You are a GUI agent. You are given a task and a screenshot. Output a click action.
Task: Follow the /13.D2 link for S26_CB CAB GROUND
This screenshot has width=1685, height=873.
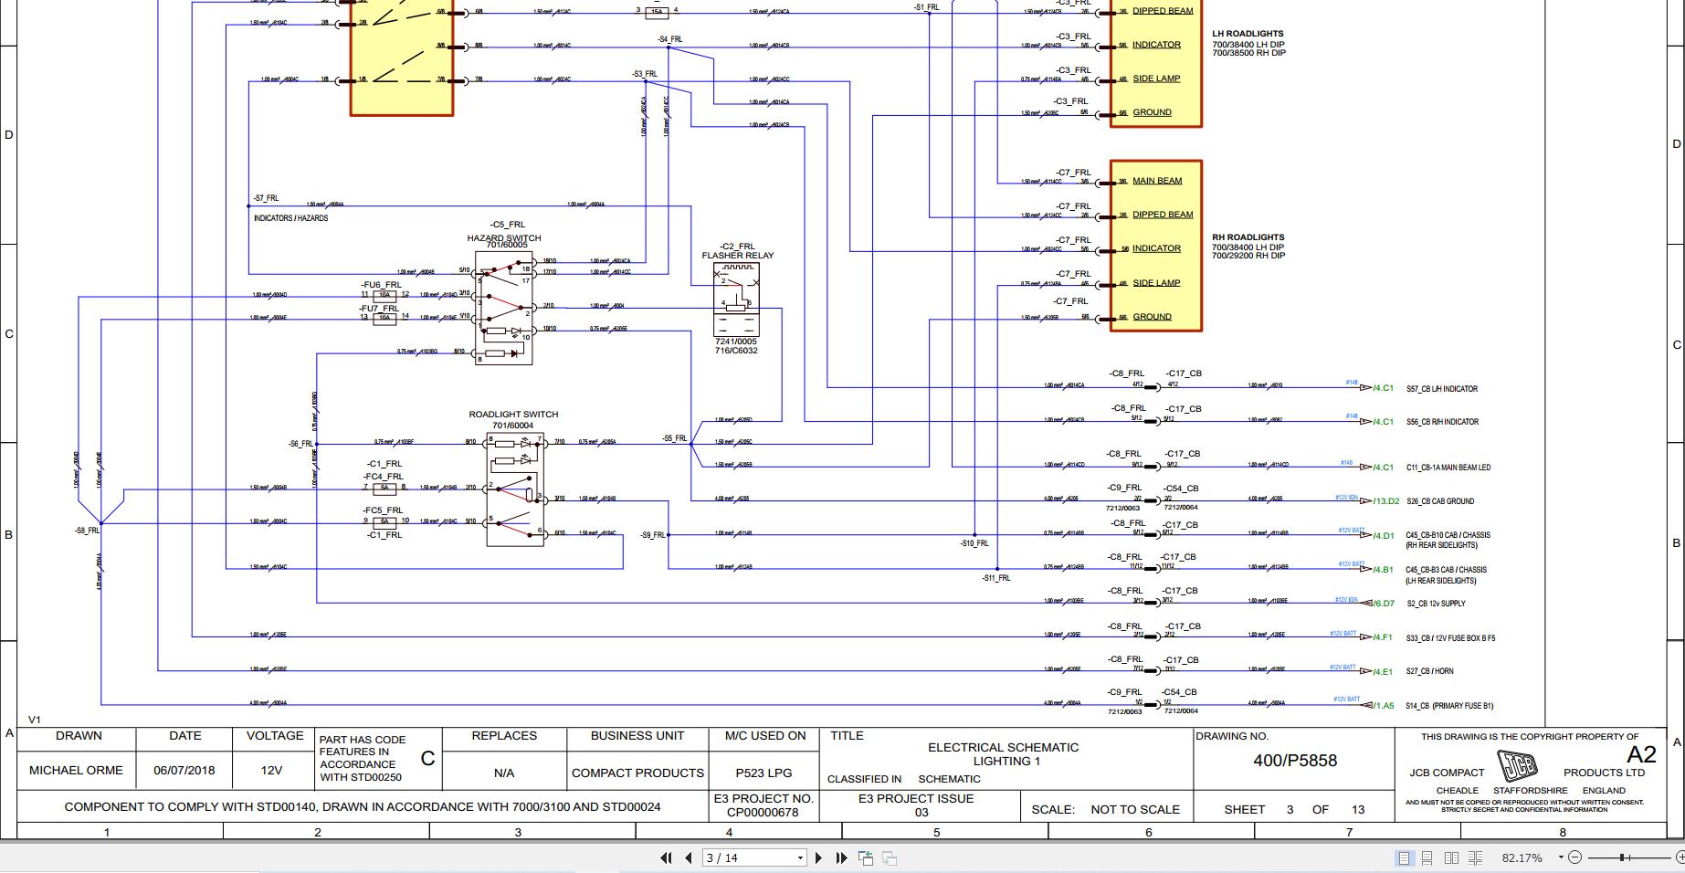[x=1388, y=500]
